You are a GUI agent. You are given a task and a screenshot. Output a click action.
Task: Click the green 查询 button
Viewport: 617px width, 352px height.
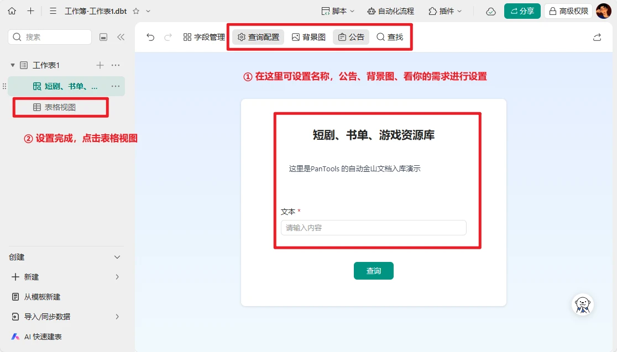(x=374, y=271)
